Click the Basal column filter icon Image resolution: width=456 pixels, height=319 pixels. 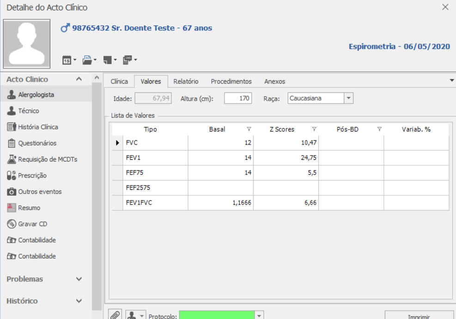(x=249, y=129)
